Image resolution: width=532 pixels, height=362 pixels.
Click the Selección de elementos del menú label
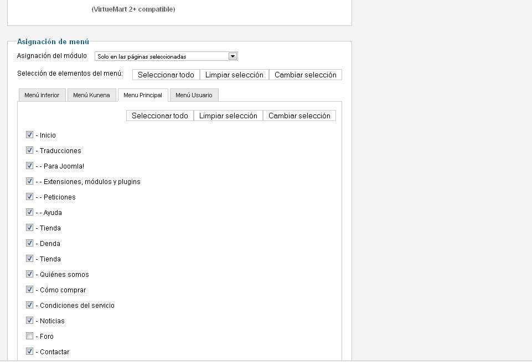coord(70,74)
